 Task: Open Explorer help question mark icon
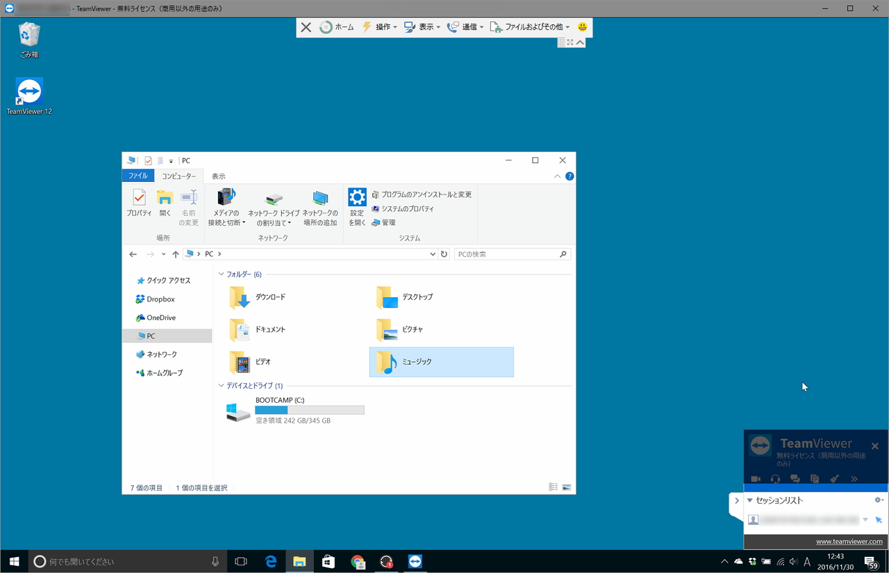tap(570, 176)
